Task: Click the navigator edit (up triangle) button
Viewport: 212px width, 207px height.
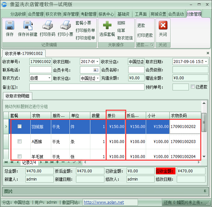Action: pos(69,162)
